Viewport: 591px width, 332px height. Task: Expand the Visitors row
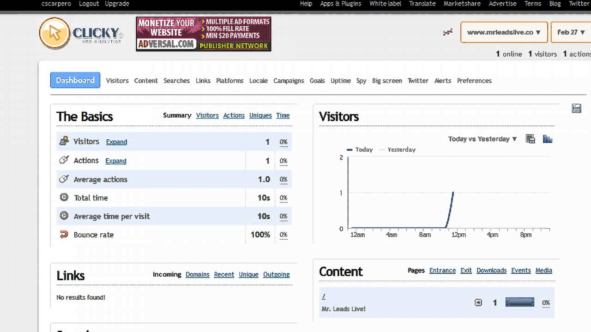pyautogui.click(x=116, y=142)
